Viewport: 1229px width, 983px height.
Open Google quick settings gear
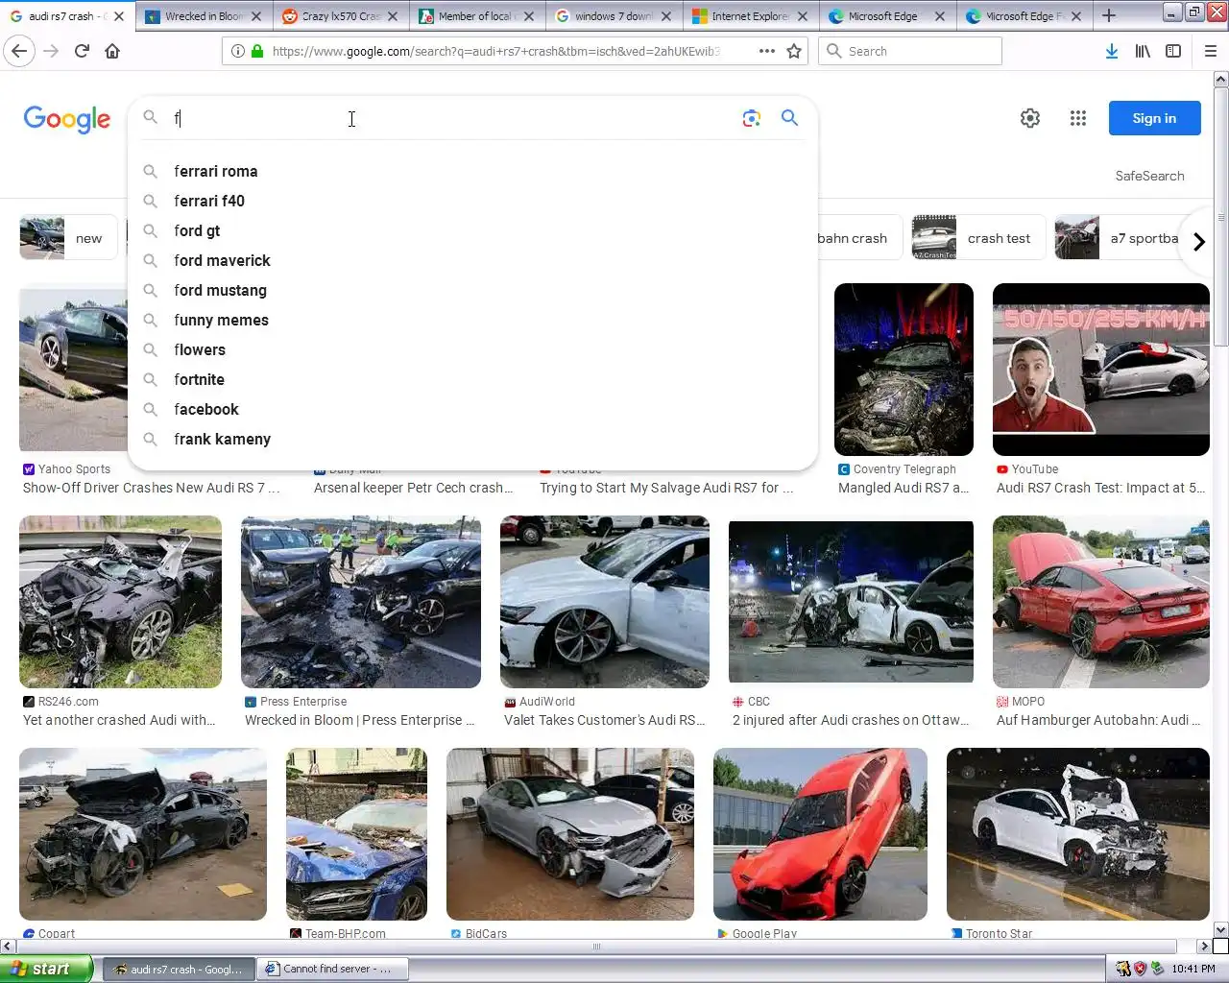(x=1030, y=118)
